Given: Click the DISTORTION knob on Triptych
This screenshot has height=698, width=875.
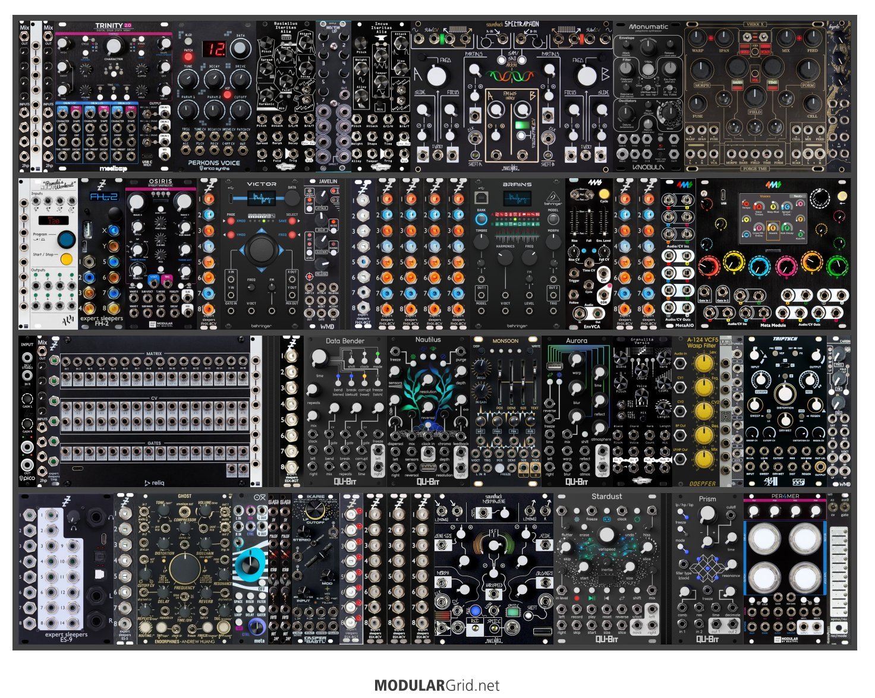Looking at the screenshot, I should coord(785,393).
